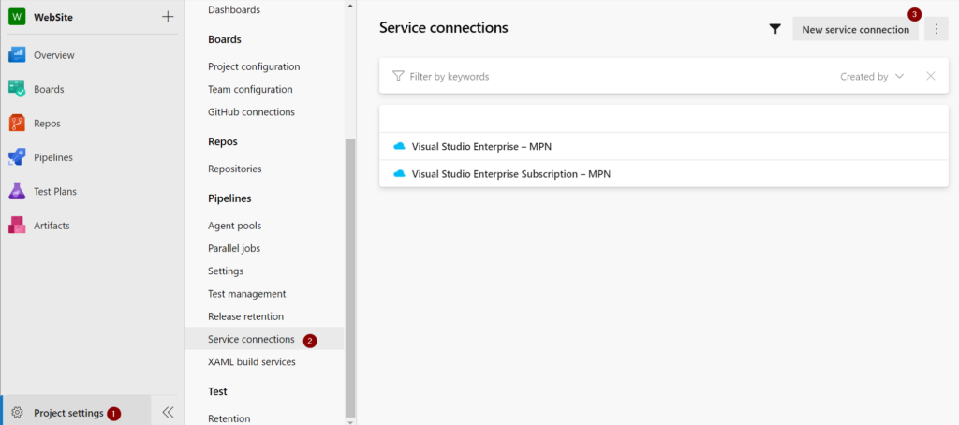Open the more options vertical ellipsis menu
This screenshot has width=959, height=425.
(936, 29)
